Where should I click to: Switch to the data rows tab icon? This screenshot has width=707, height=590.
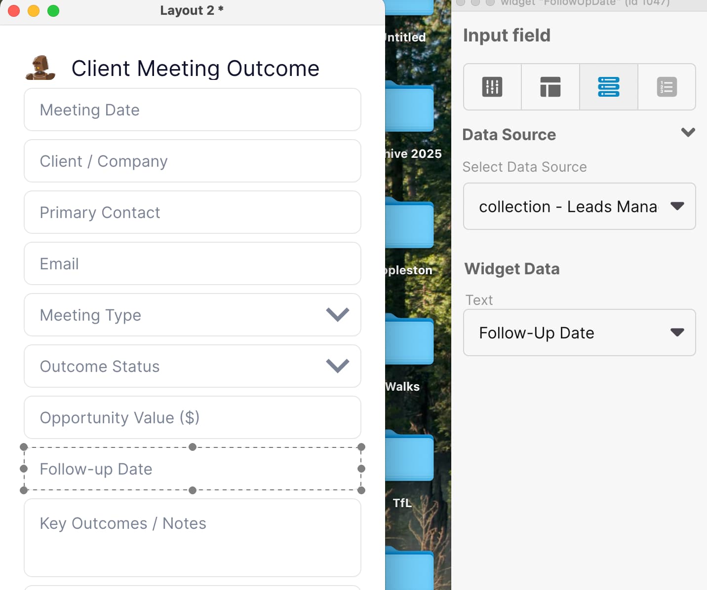(608, 87)
